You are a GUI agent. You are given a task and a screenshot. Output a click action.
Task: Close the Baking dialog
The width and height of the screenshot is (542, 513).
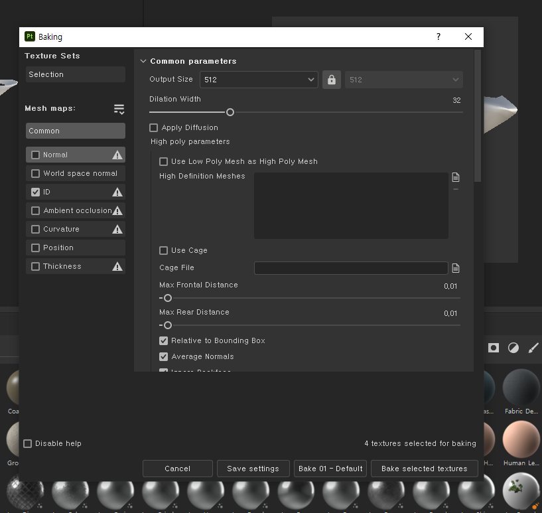point(468,37)
